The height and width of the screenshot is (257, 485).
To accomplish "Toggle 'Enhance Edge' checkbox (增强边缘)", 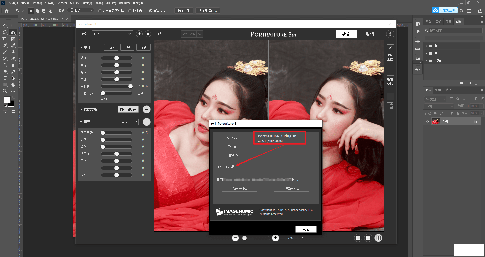I will (x=130, y=11).
